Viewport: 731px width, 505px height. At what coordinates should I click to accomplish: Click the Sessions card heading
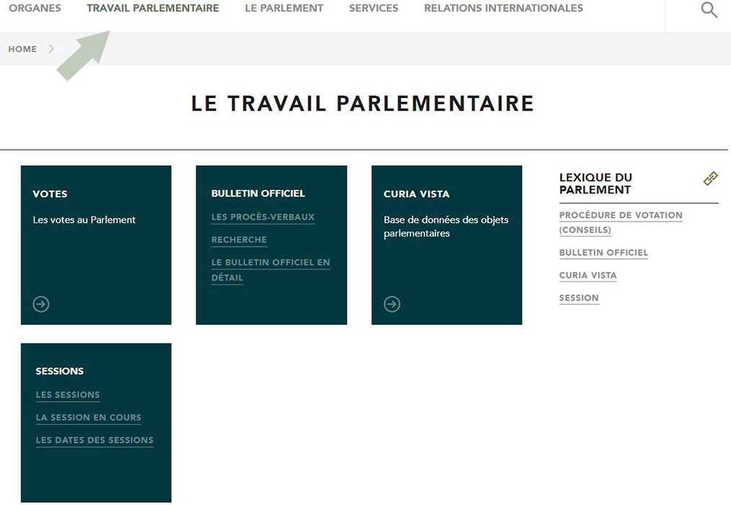tap(60, 371)
